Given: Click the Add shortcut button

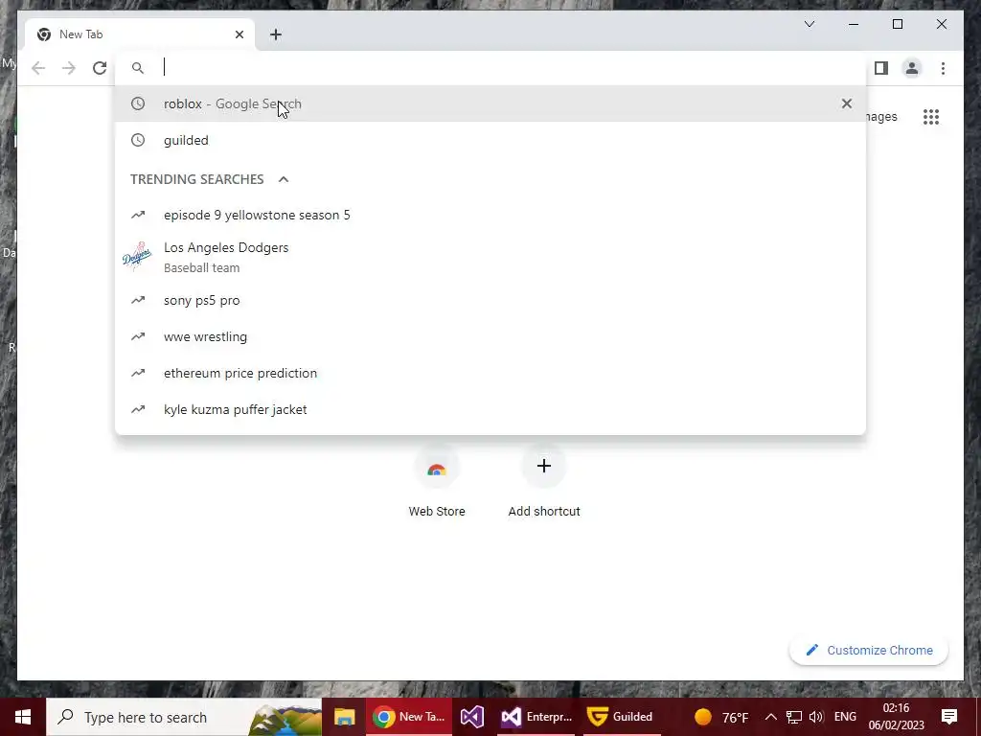Looking at the screenshot, I should tap(544, 482).
